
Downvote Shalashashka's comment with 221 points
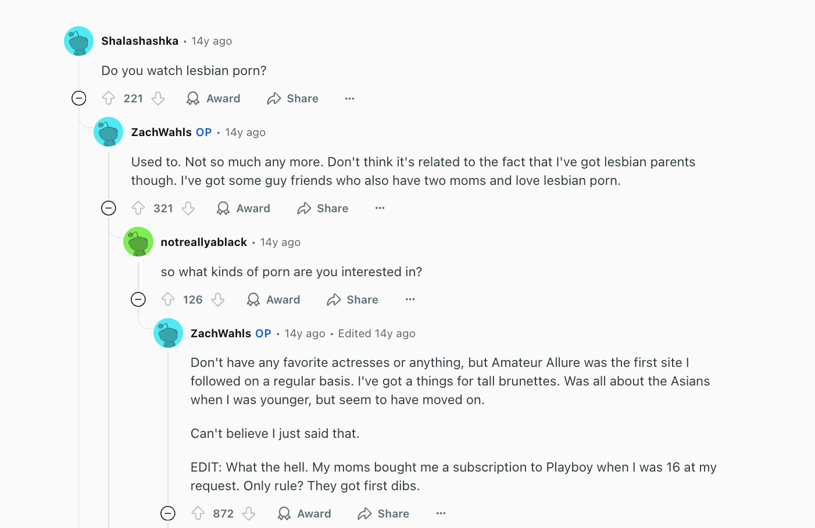point(158,98)
